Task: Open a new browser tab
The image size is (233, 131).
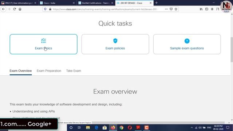Action: [x=156, y=3]
